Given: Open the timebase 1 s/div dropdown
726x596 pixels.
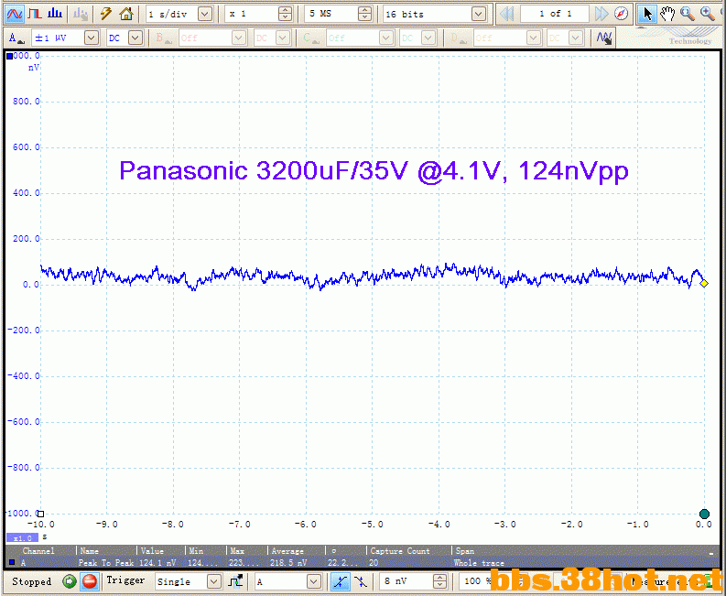Looking at the screenshot, I should (205, 14).
